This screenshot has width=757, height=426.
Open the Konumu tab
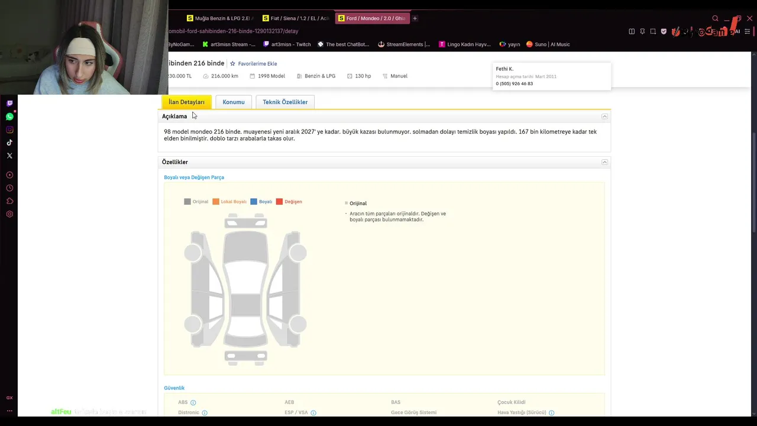(234, 102)
